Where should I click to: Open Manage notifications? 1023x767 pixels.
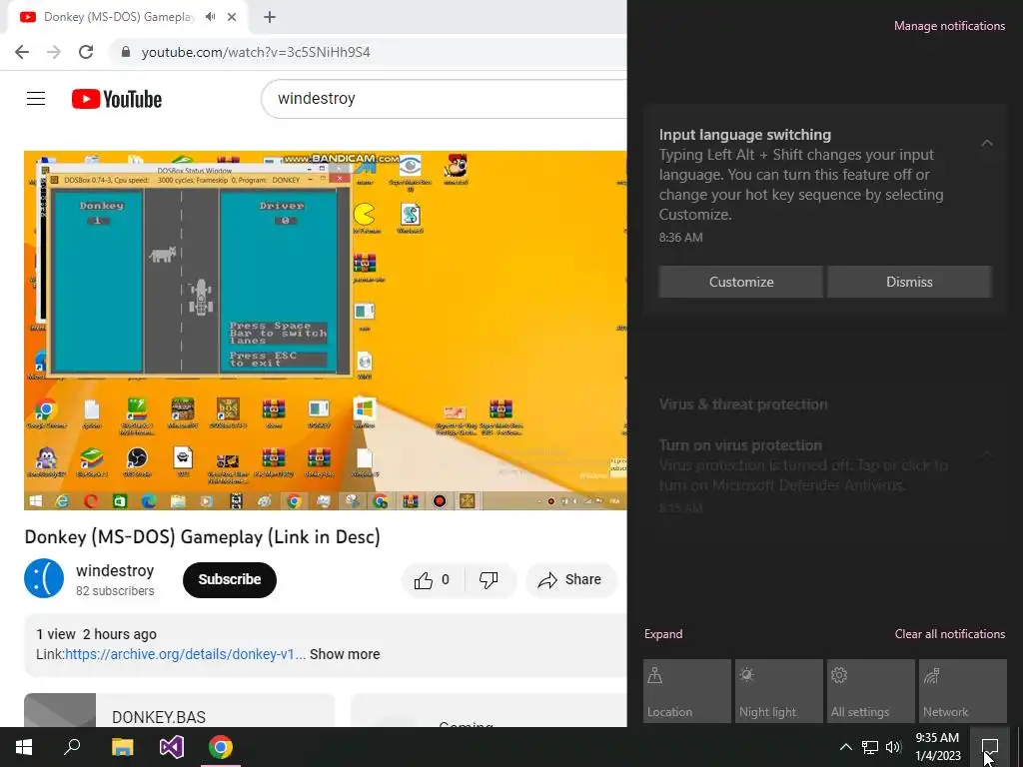click(949, 26)
